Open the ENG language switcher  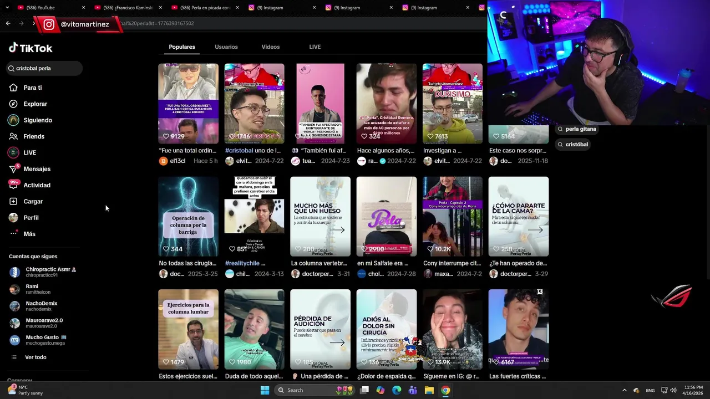click(x=650, y=391)
